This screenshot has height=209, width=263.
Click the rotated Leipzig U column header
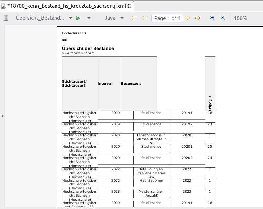(210, 83)
